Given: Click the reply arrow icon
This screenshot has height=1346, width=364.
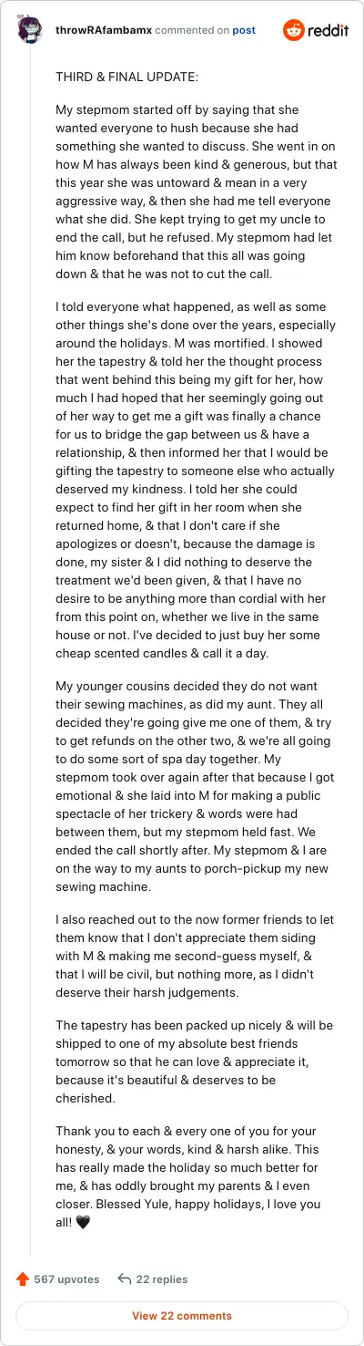Looking at the screenshot, I should coord(125,1279).
